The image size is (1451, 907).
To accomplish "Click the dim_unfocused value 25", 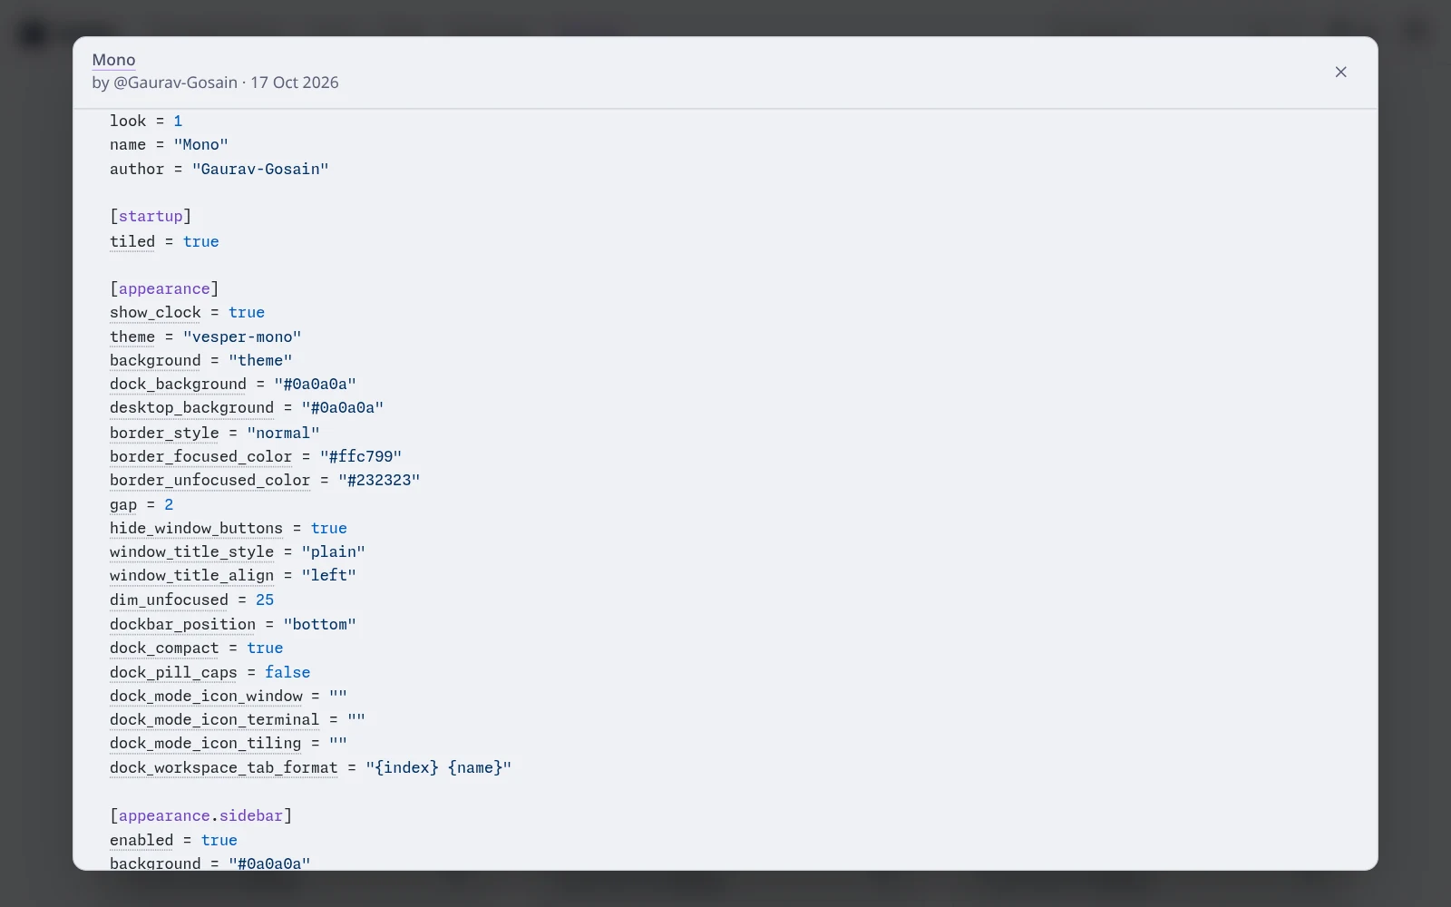I will [265, 600].
